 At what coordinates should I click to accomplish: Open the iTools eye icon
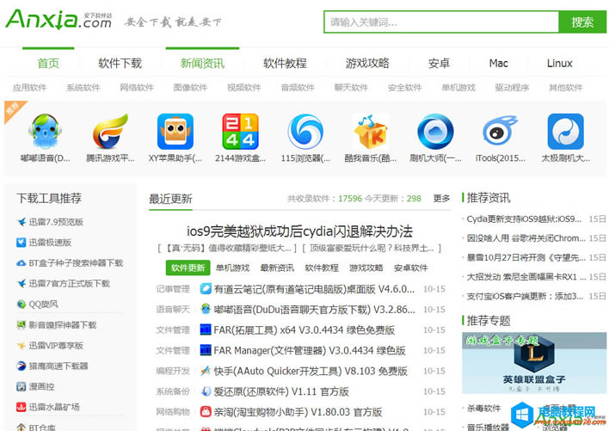(500, 132)
